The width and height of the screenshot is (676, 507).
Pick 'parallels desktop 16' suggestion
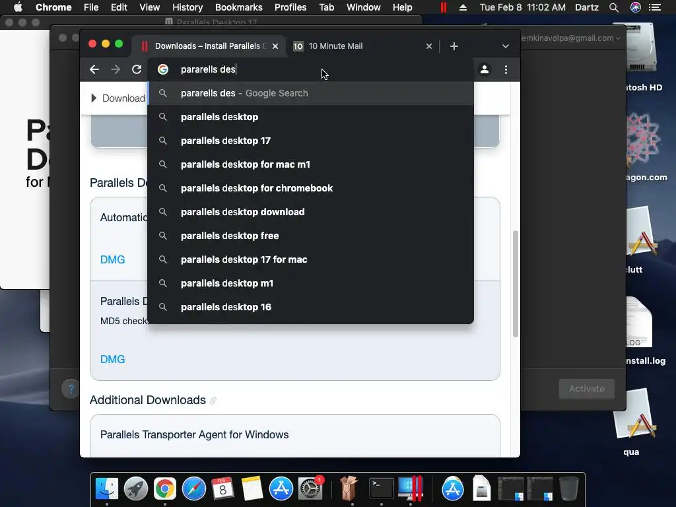coord(310,307)
